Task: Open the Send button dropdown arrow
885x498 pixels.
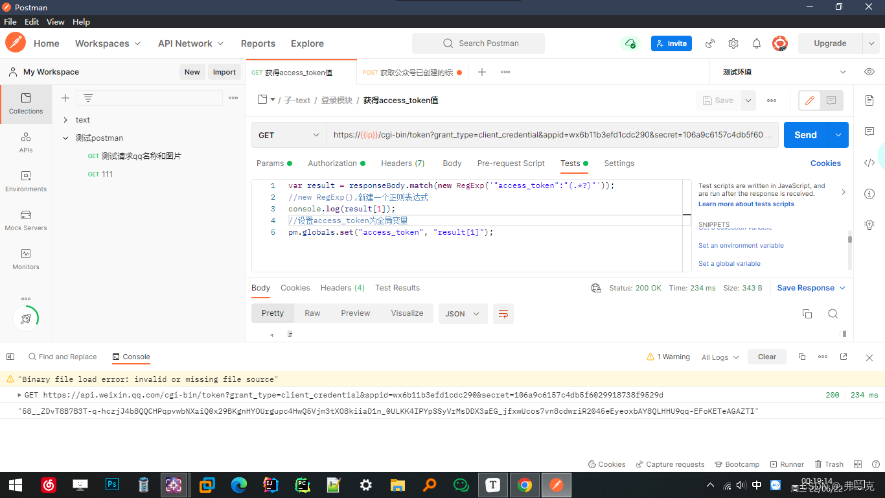Action: [x=838, y=135]
